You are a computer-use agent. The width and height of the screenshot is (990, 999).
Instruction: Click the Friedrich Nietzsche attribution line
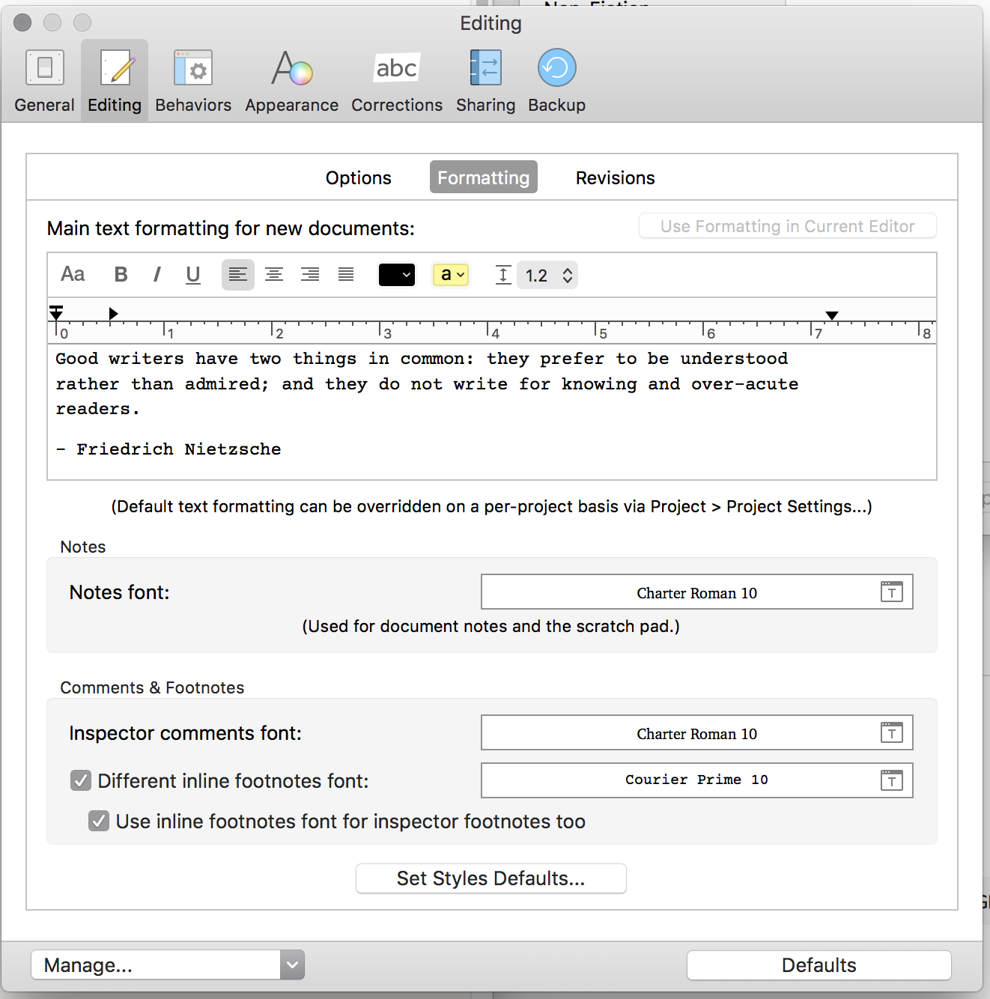click(168, 449)
